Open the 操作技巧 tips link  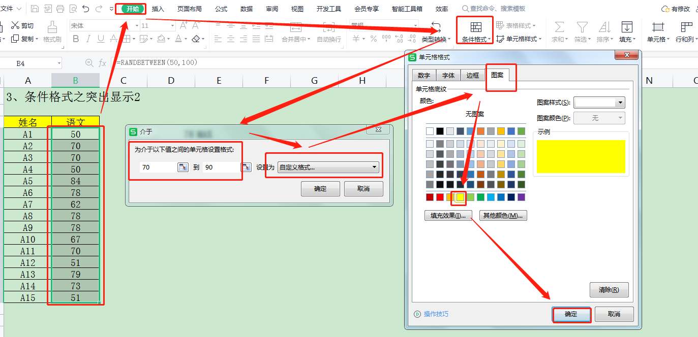432,314
